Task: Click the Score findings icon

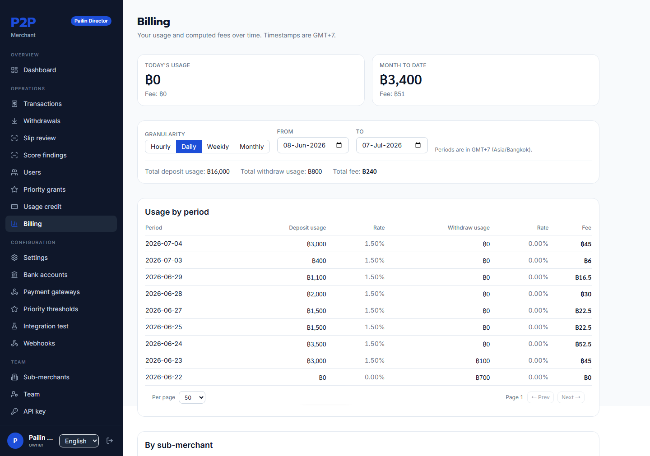Action: click(x=14, y=155)
